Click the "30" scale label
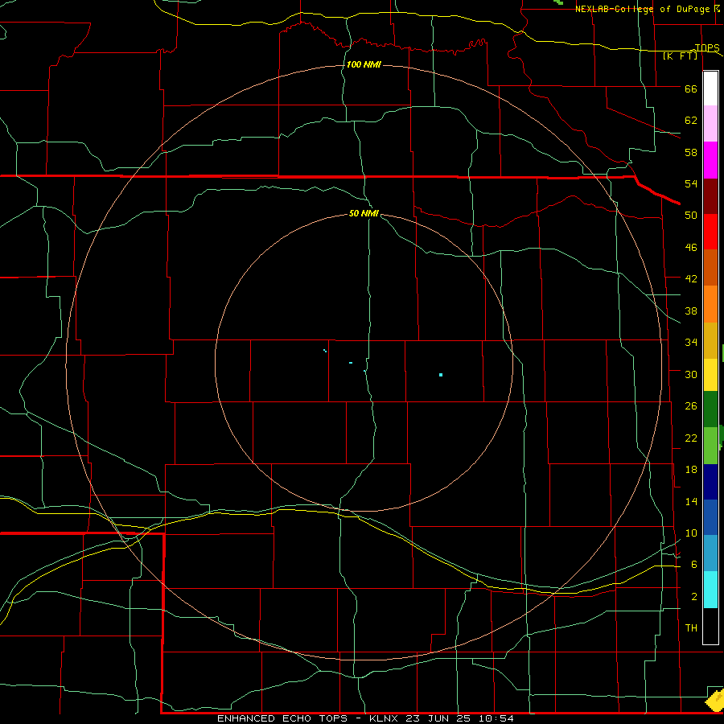This screenshot has height=724, width=724. coord(691,374)
